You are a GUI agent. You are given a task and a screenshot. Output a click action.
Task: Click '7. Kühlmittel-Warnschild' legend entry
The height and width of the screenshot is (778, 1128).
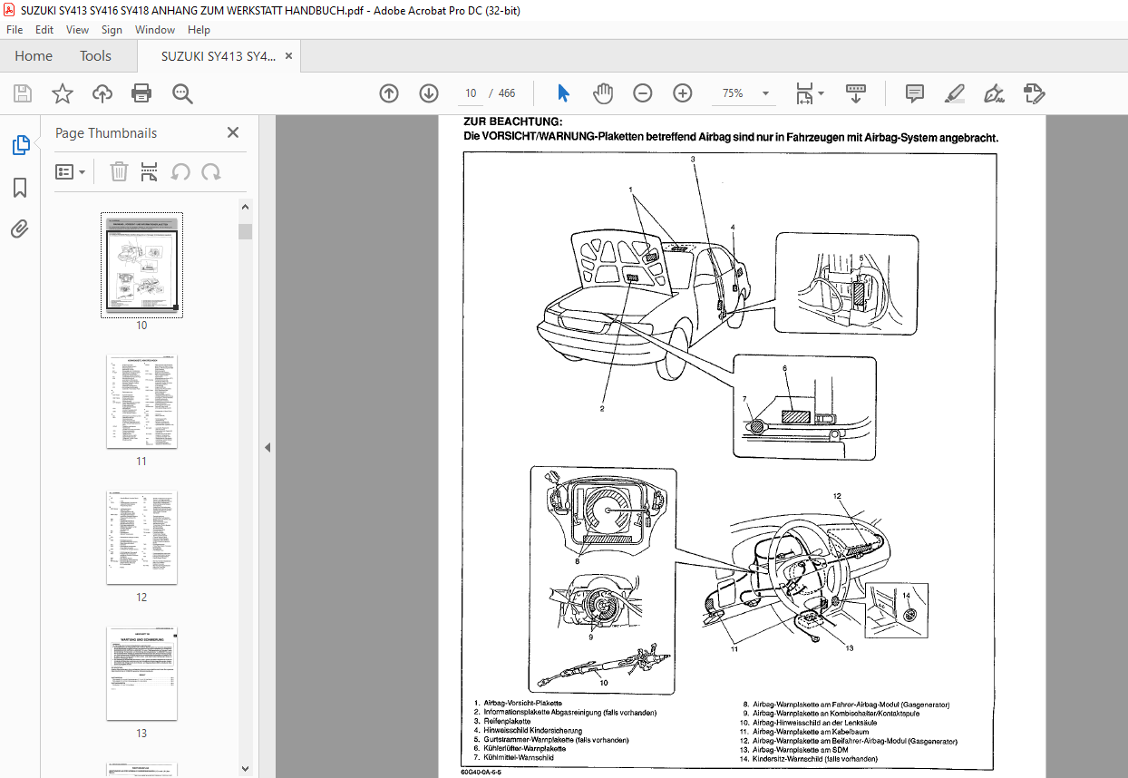513,758
